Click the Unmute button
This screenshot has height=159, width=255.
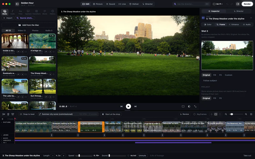pyautogui.click(x=142, y=156)
